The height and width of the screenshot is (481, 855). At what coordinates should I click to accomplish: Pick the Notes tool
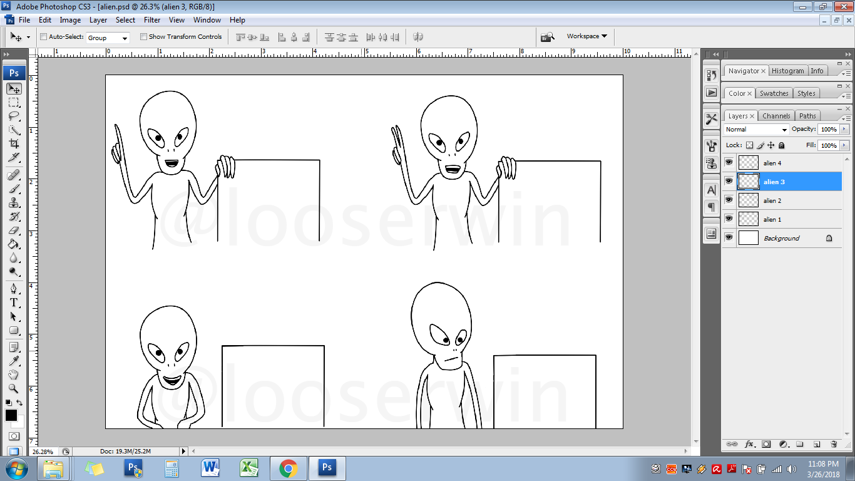[x=14, y=347]
